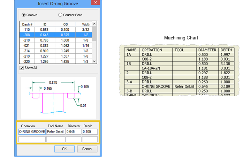Click the OK button
Image resolution: width=251 pixels, height=157 pixels.
coord(64,149)
